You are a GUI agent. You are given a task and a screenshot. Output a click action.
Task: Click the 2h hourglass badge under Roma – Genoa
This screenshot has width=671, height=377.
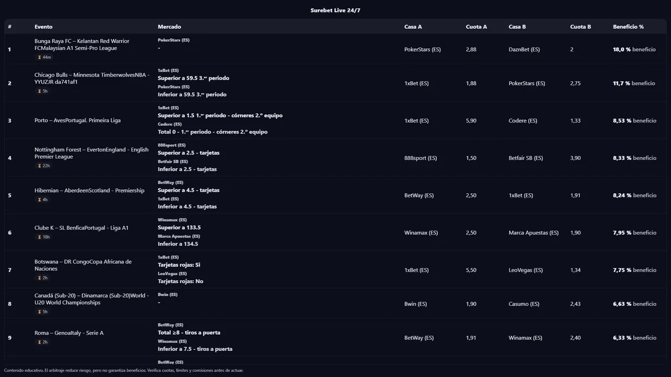pos(42,342)
